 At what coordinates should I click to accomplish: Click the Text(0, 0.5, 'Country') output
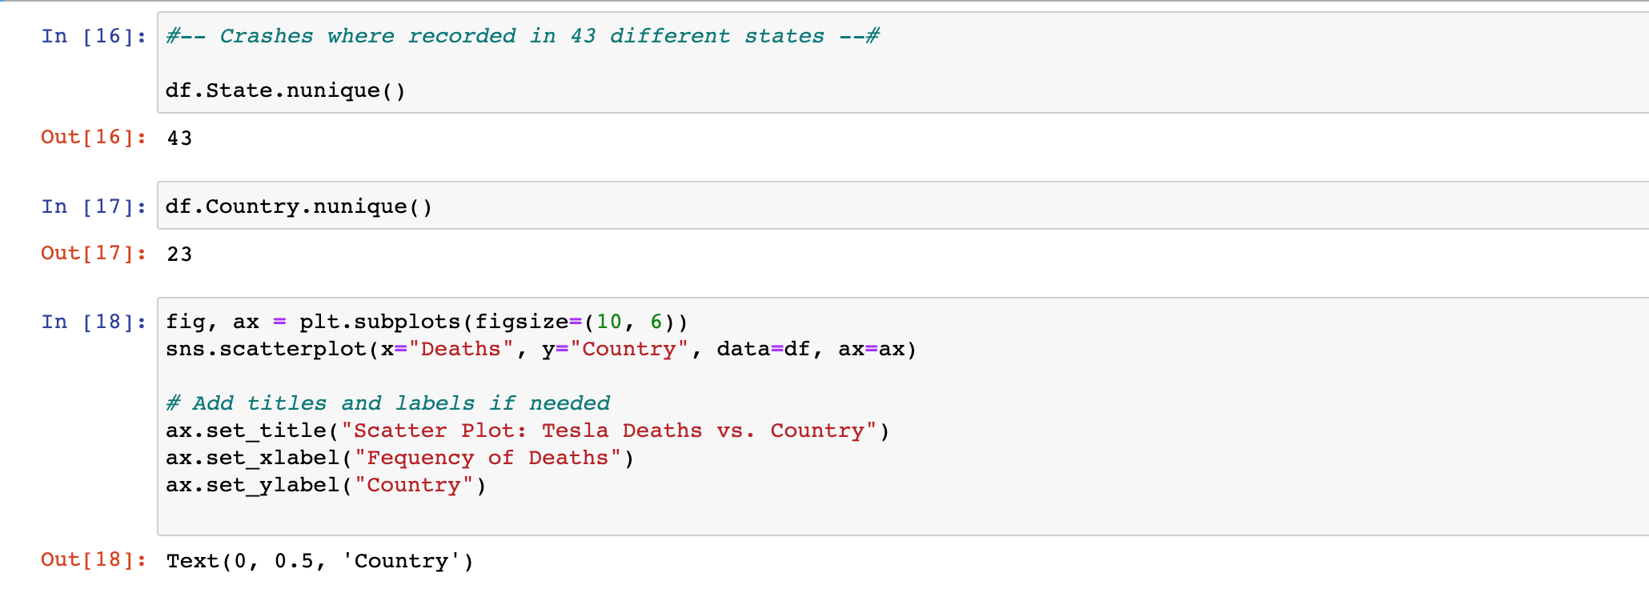tap(319, 561)
